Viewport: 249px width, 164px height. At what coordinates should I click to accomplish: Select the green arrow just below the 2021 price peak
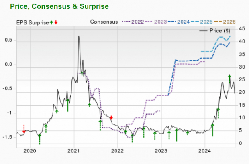pos(82,73)
